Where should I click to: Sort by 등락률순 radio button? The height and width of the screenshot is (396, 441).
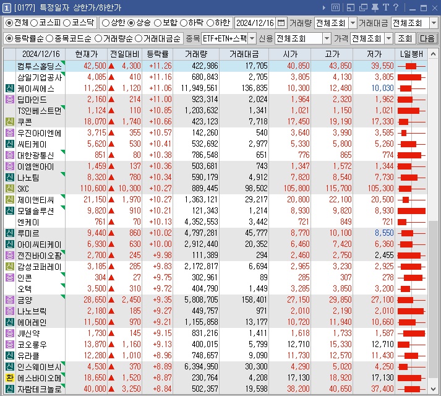[x=9, y=38]
